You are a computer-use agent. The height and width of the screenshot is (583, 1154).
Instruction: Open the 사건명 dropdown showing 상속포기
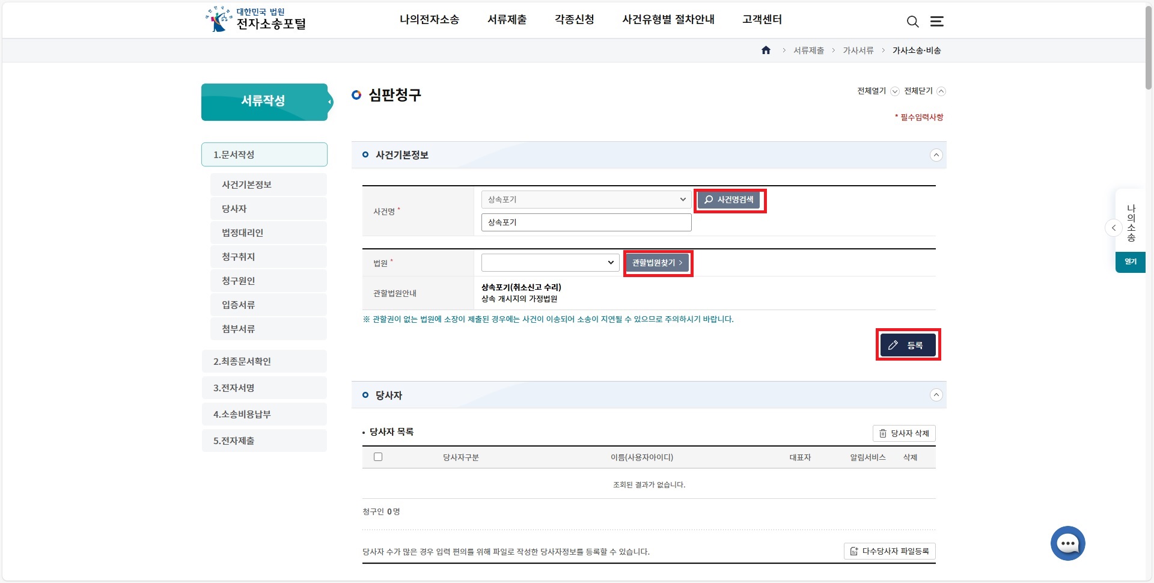pos(585,199)
